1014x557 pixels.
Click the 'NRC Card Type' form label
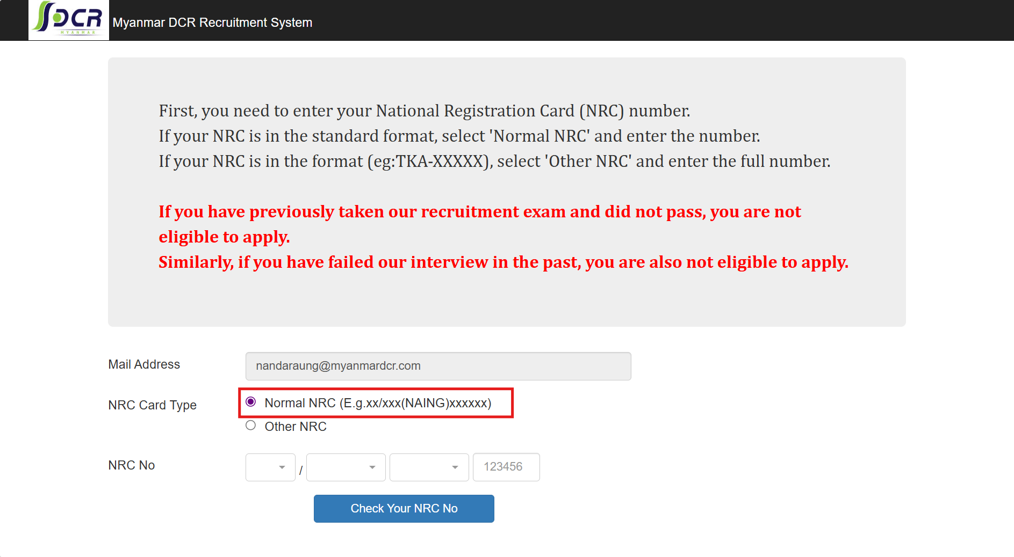(x=152, y=405)
